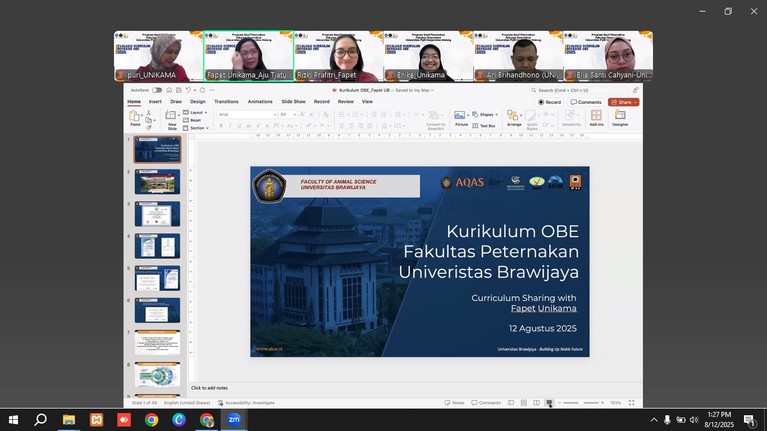Switch to the Transitions tab
Image resolution: width=767 pixels, height=431 pixels.
pyautogui.click(x=226, y=102)
